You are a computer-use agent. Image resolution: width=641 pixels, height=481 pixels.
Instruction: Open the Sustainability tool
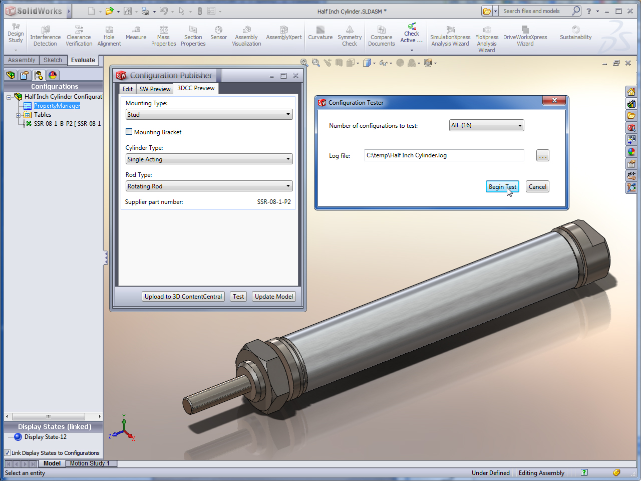pos(575,33)
